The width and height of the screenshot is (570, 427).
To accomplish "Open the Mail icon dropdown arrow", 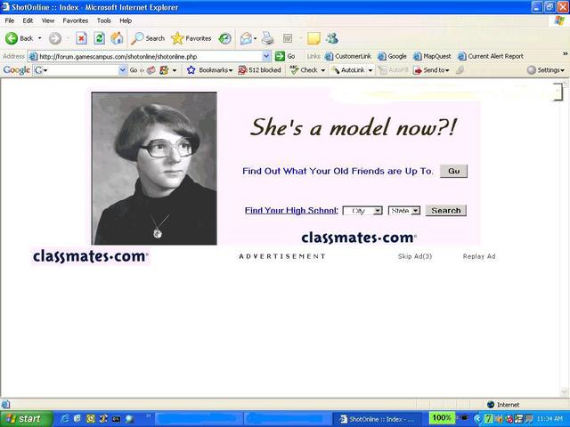I will 256,38.
